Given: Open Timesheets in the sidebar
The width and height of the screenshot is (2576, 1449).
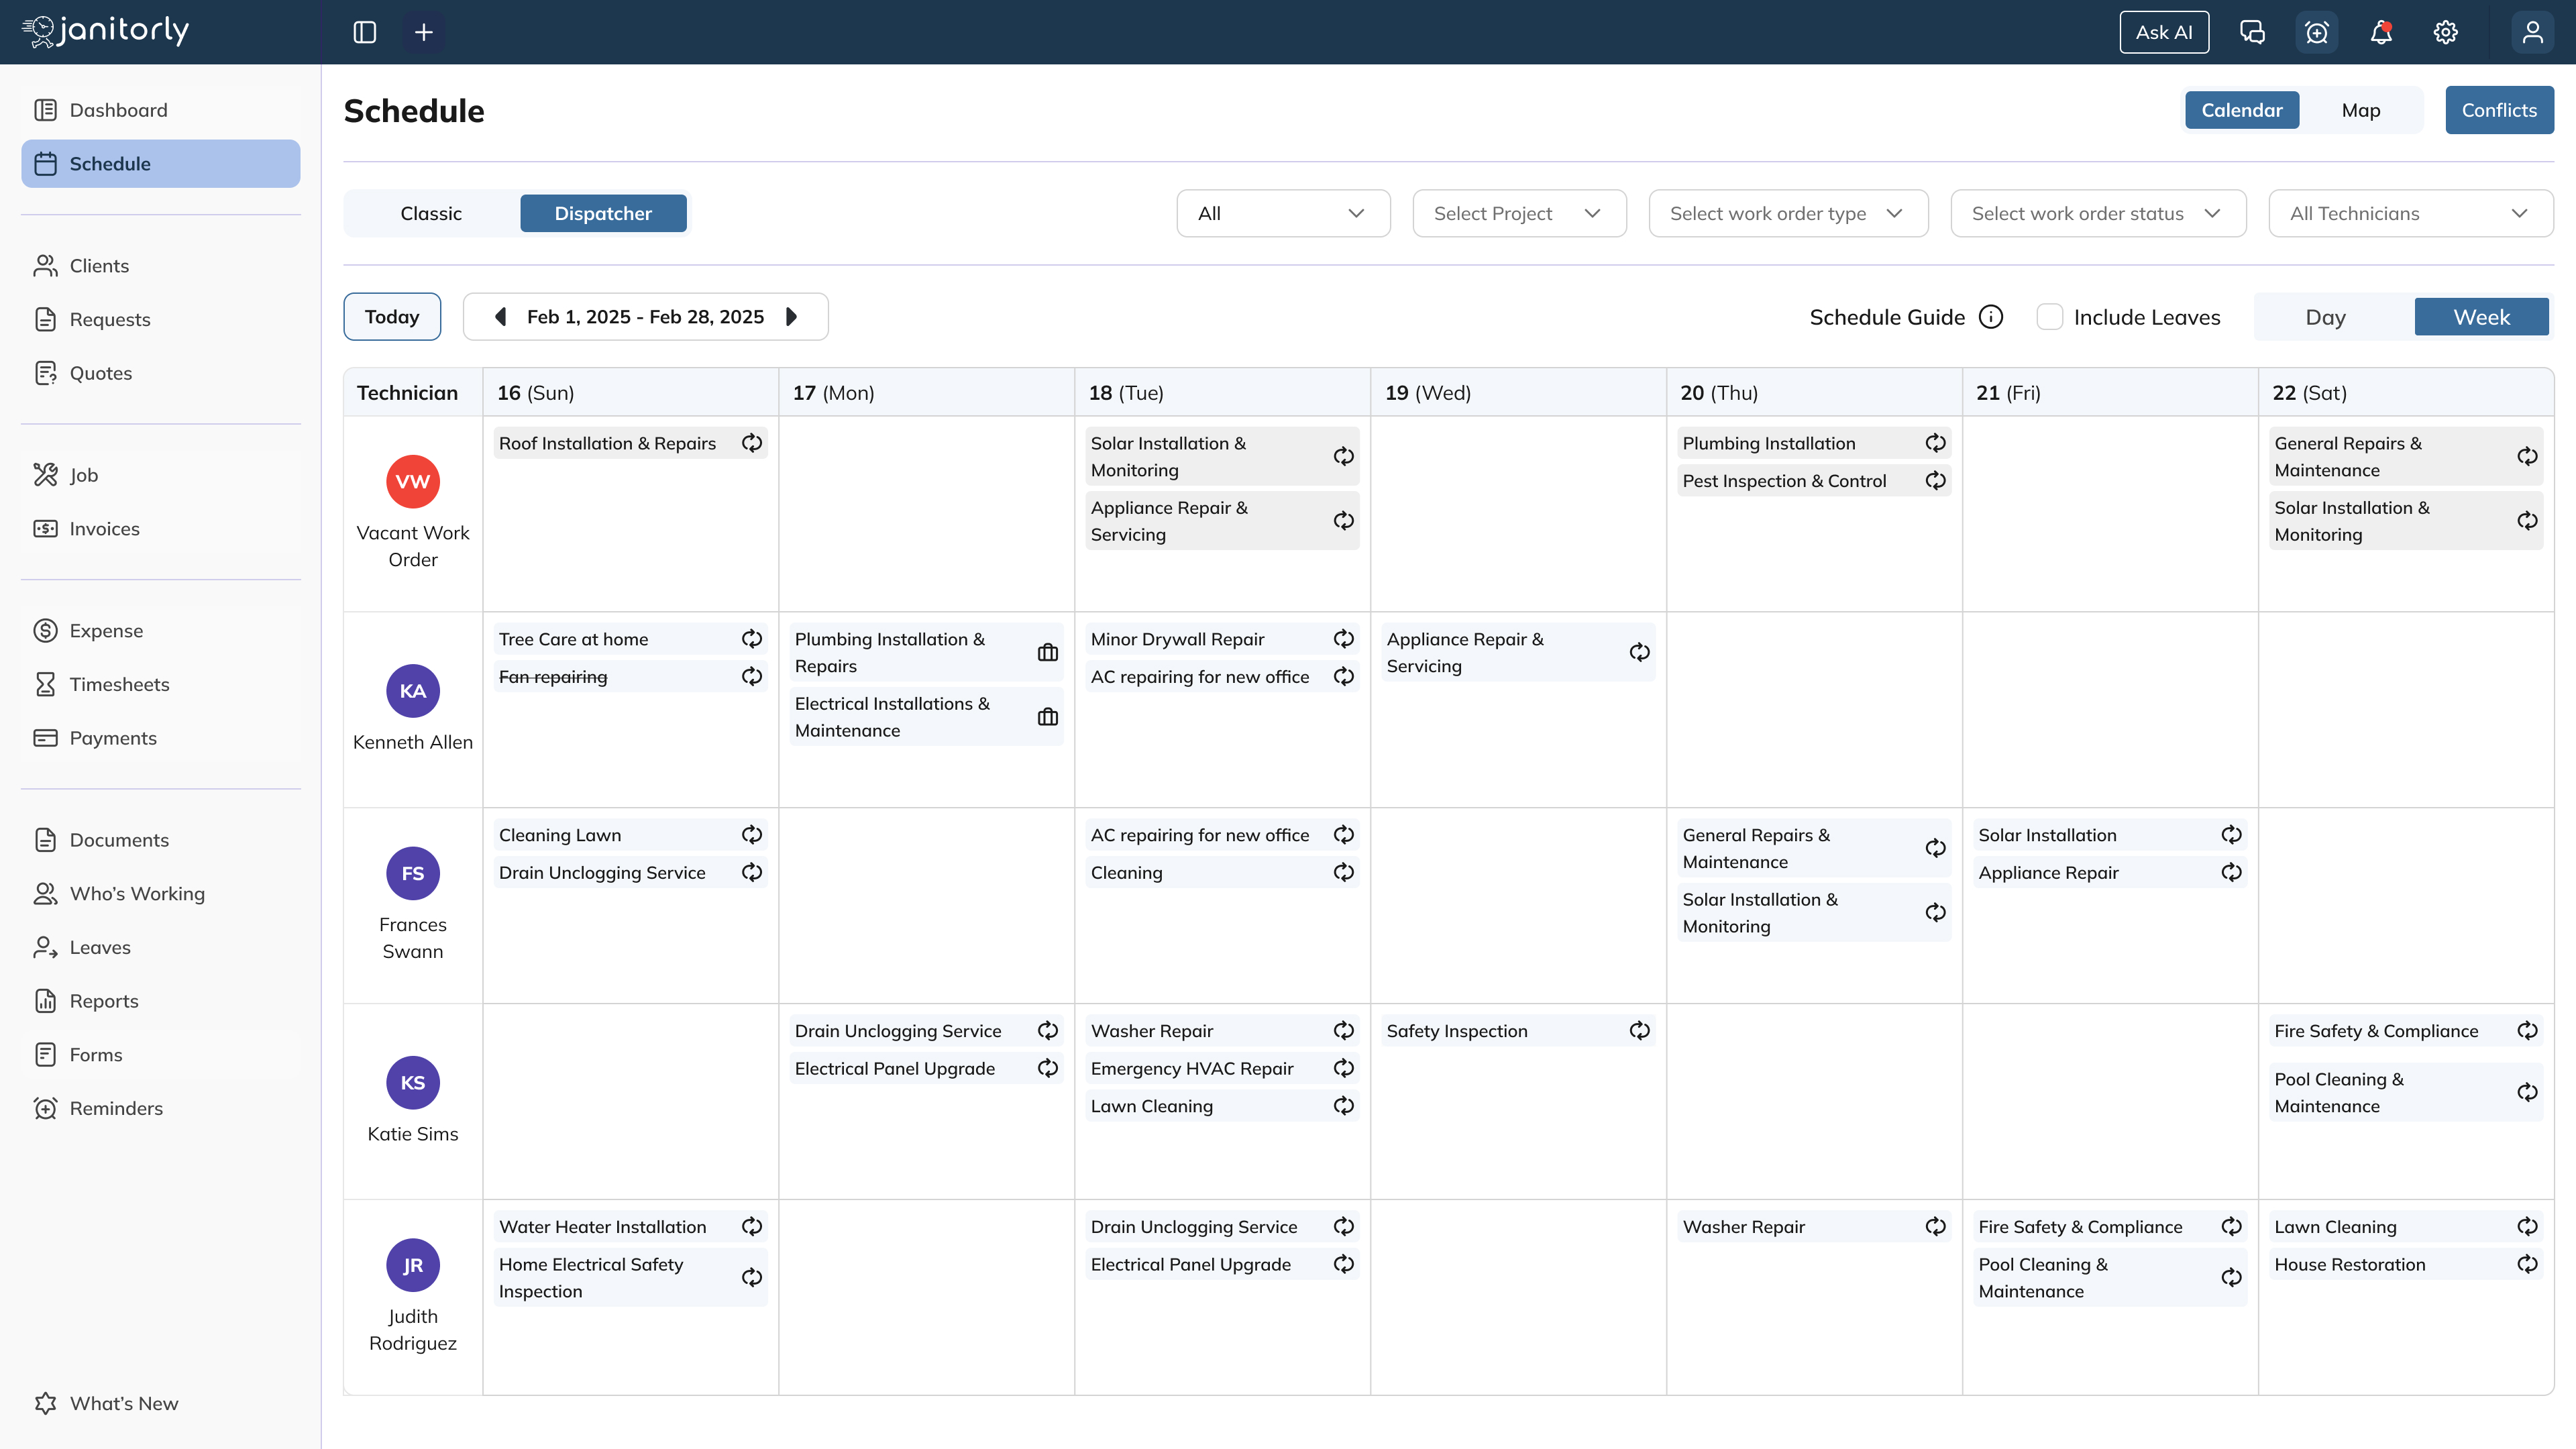Looking at the screenshot, I should click(x=161, y=684).
